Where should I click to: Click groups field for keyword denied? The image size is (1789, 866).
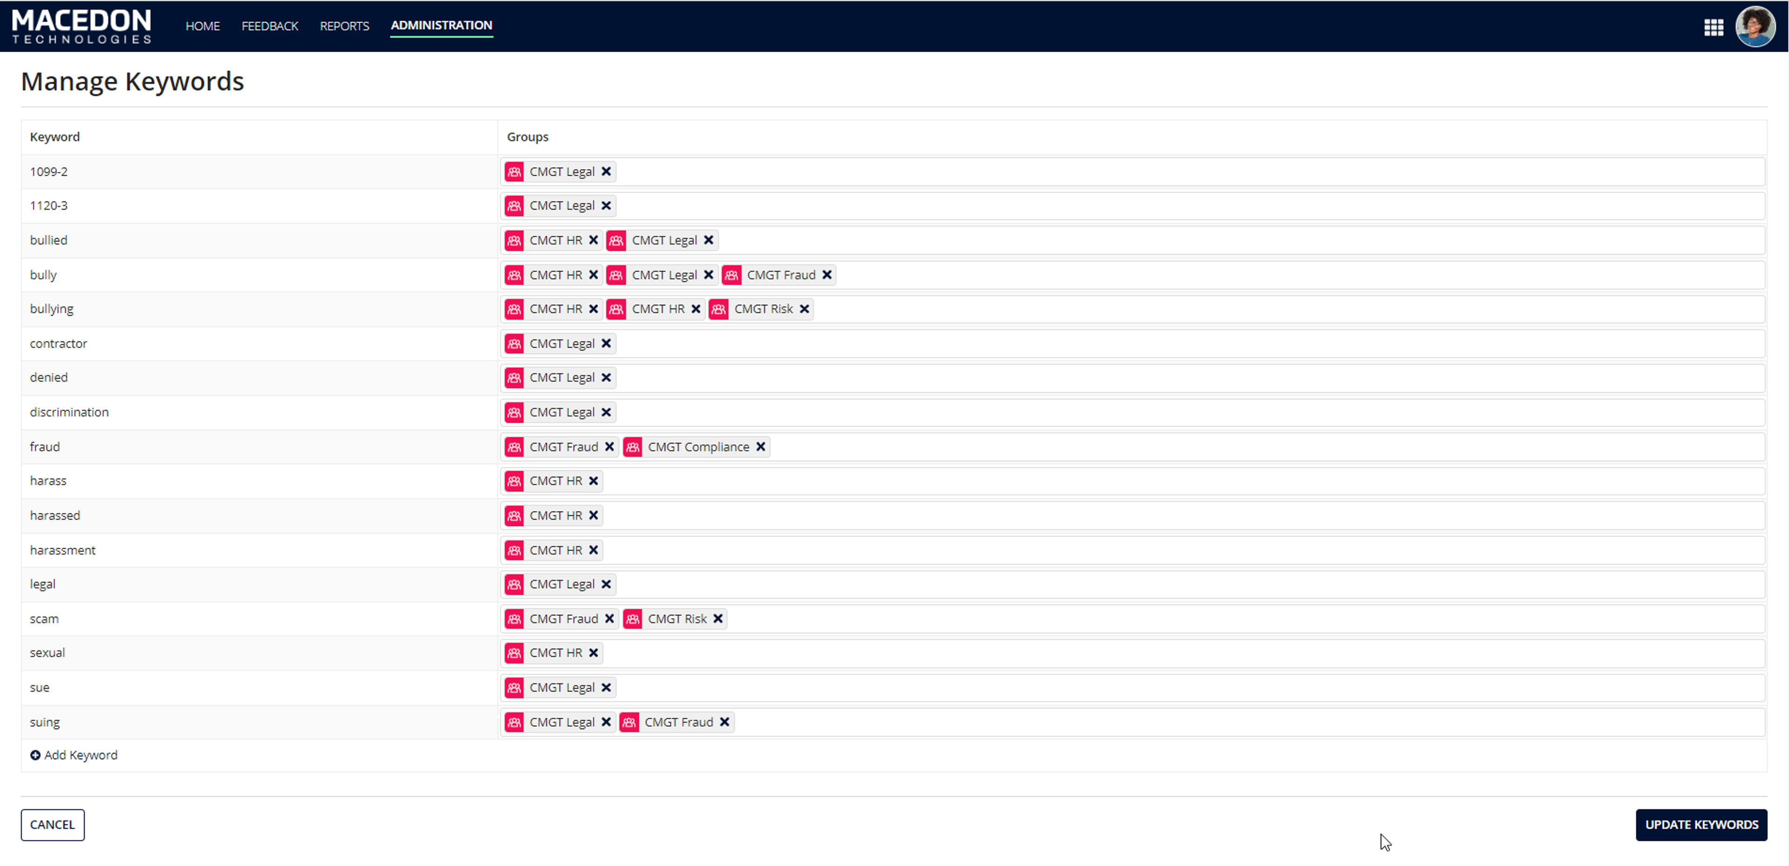[1133, 378]
